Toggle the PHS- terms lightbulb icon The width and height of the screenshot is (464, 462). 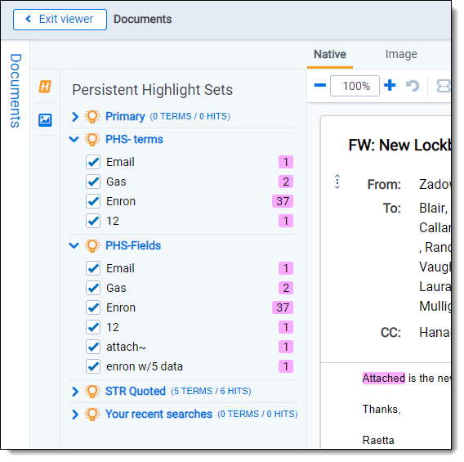(92, 140)
